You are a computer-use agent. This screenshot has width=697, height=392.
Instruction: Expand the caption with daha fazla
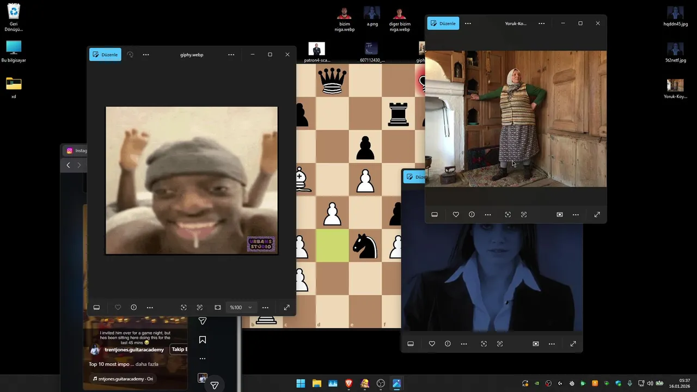point(146,364)
